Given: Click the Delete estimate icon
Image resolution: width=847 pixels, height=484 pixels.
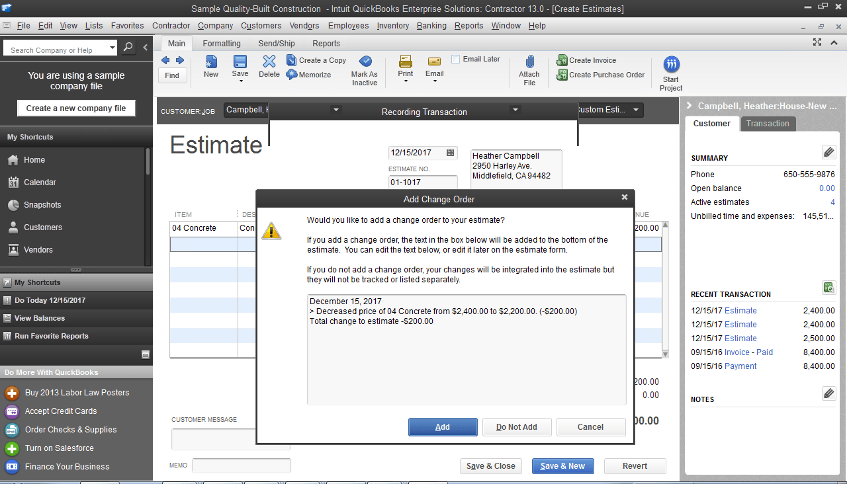Looking at the screenshot, I should coord(269,61).
